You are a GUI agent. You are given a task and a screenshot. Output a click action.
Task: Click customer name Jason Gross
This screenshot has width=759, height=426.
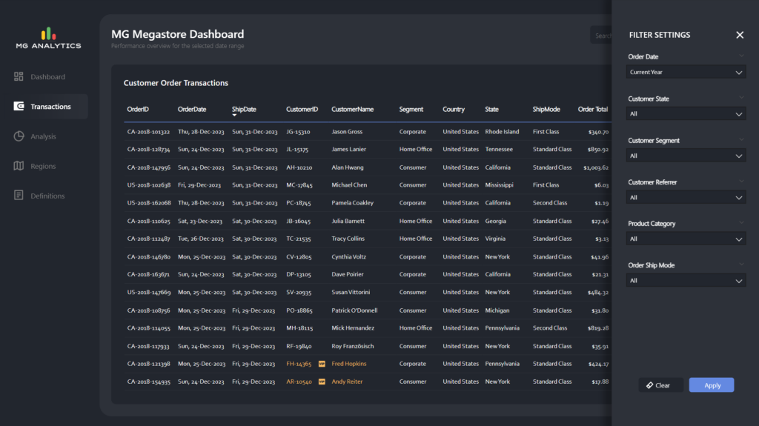[347, 132]
